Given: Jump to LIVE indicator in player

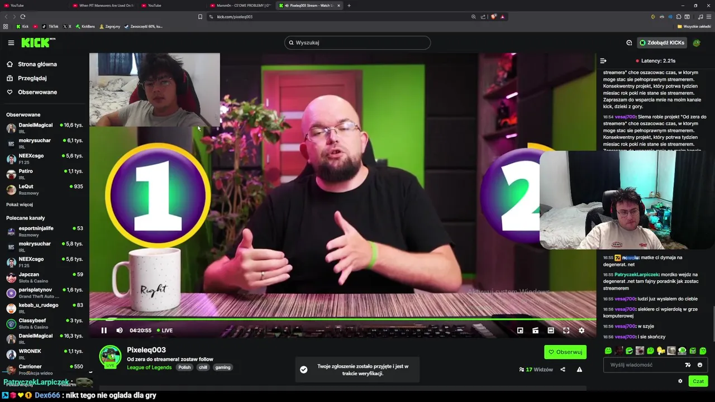Looking at the screenshot, I should coord(165,331).
